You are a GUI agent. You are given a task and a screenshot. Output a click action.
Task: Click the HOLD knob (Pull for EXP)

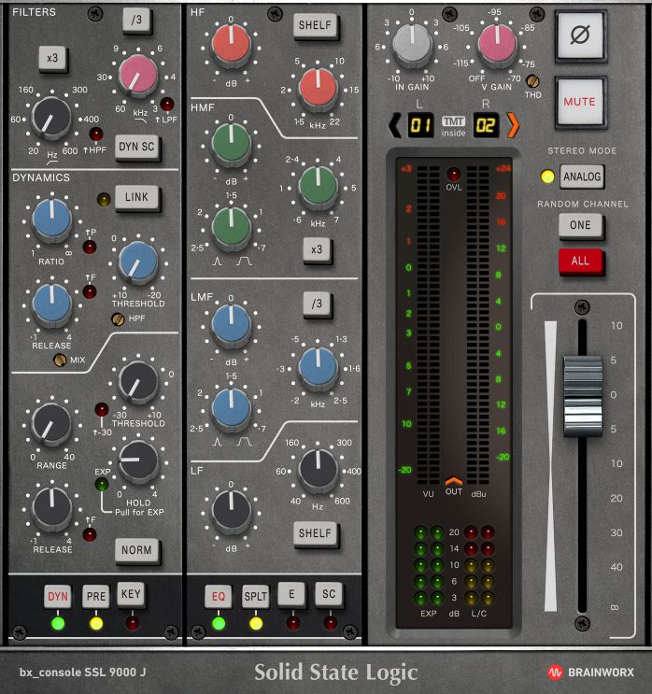pos(138,460)
